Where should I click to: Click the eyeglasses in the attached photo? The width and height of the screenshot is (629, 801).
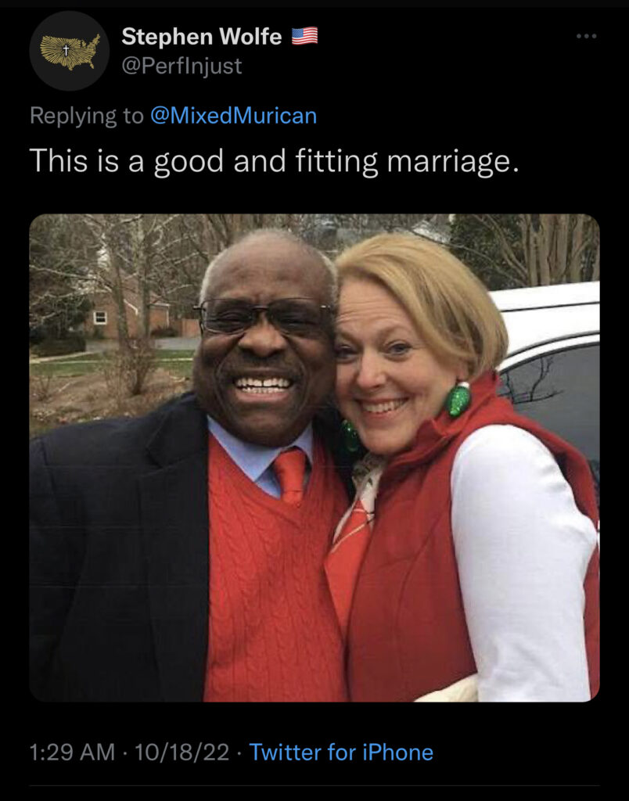tap(264, 316)
